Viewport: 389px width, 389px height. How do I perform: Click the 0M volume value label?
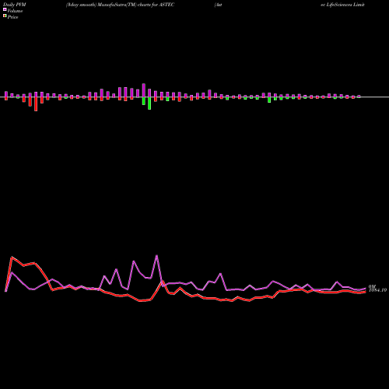(x=372, y=286)
